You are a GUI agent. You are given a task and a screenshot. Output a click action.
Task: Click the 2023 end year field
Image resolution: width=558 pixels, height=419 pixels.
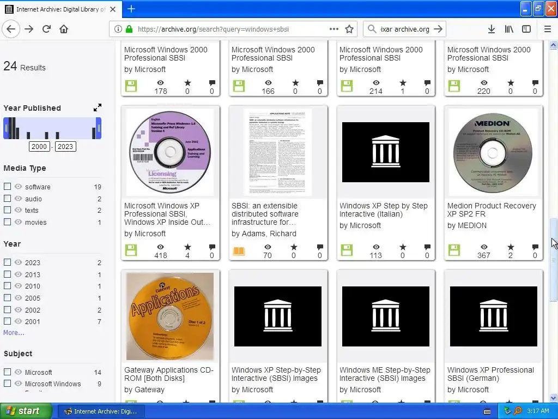pyautogui.click(x=65, y=146)
